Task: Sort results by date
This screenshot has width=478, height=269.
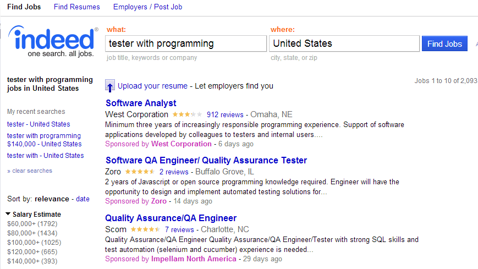Action: 83,199
